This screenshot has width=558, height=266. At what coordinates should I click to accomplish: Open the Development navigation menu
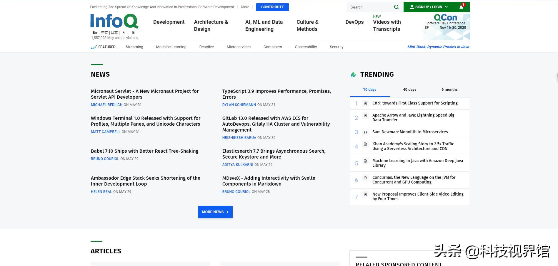[169, 22]
